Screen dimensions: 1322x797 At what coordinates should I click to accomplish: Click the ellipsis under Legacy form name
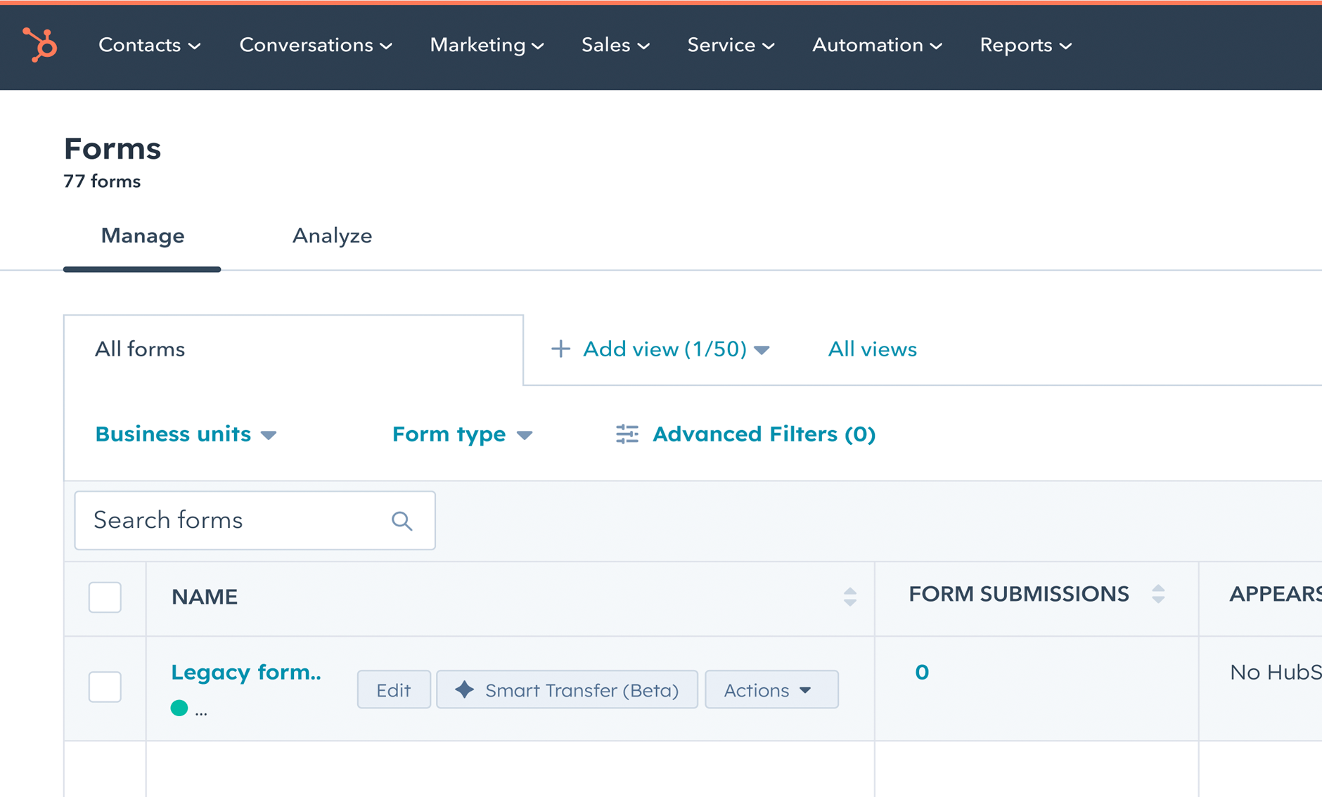[x=201, y=711]
